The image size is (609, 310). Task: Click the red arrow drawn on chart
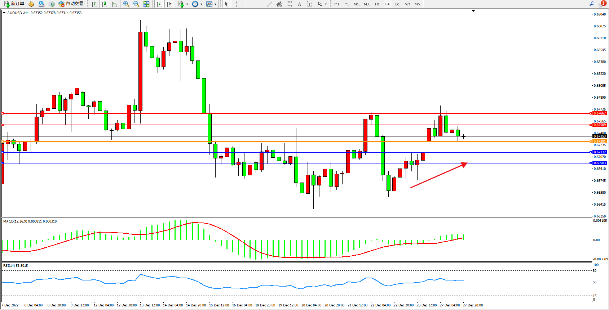(438, 176)
